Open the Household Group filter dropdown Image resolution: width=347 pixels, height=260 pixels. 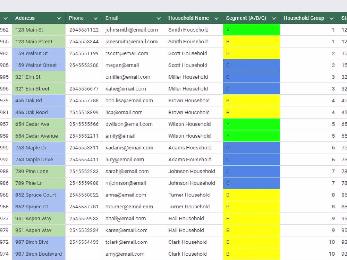coord(331,18)
